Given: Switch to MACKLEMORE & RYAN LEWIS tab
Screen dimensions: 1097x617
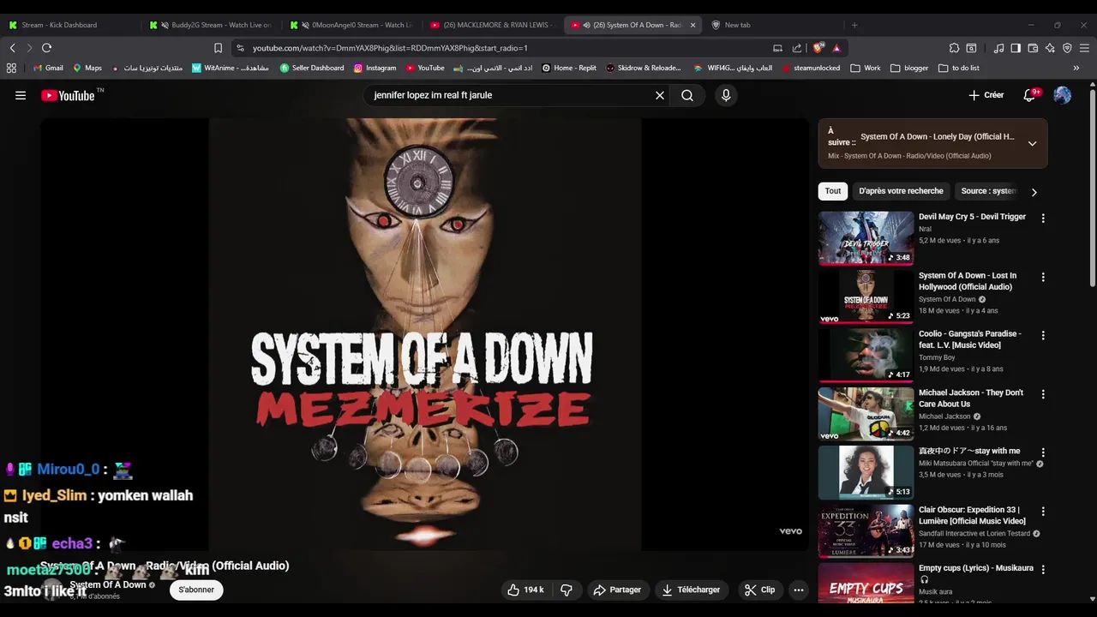Looking at the screenshot, I should pos(493,25).
